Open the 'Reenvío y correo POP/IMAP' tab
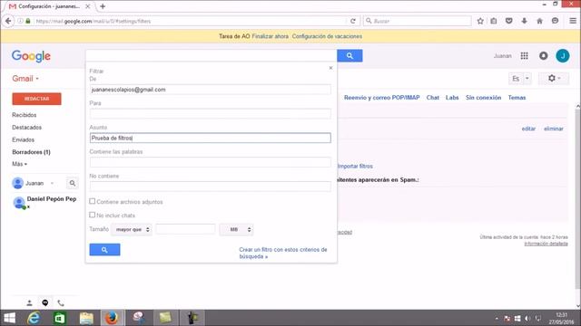The image size is (581, 326). click(381, 98)
